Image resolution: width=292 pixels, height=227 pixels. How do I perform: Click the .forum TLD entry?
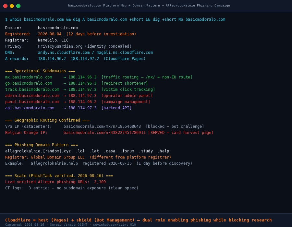point(127,151)
